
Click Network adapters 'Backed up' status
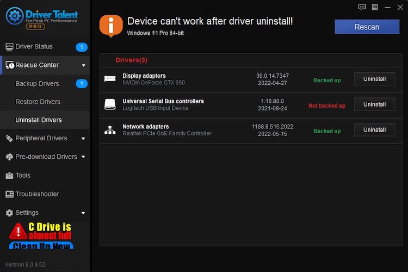tap(327, 131)
